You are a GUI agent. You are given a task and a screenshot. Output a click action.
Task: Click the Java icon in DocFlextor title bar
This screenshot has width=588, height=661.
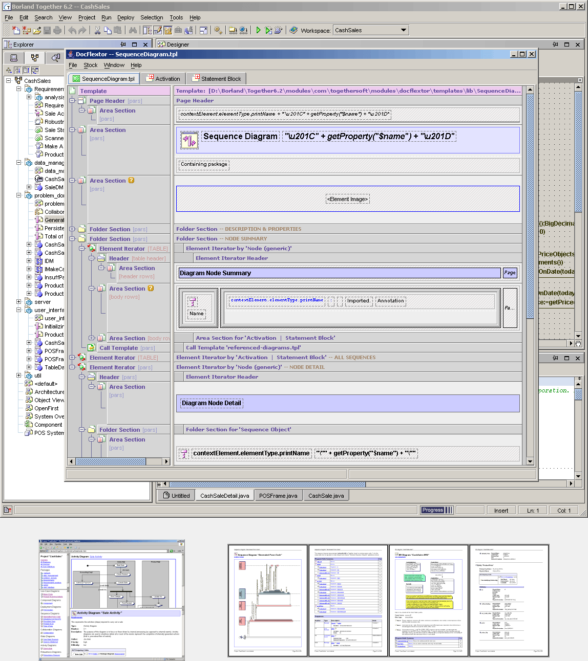(71, 54)
